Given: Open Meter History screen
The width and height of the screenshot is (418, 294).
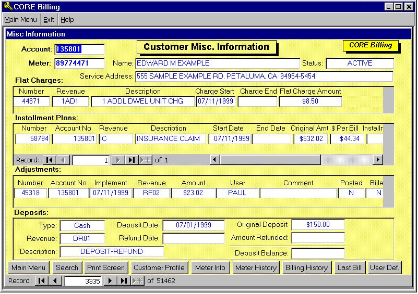Looking at the screenshot, I should 256,267.
